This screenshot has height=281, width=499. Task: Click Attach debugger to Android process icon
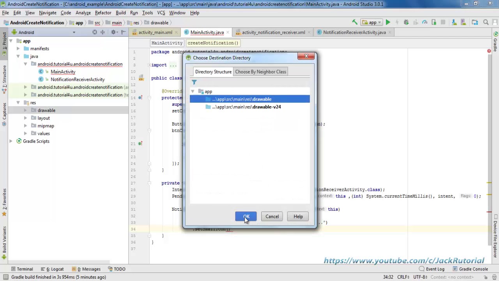point(434,22)
